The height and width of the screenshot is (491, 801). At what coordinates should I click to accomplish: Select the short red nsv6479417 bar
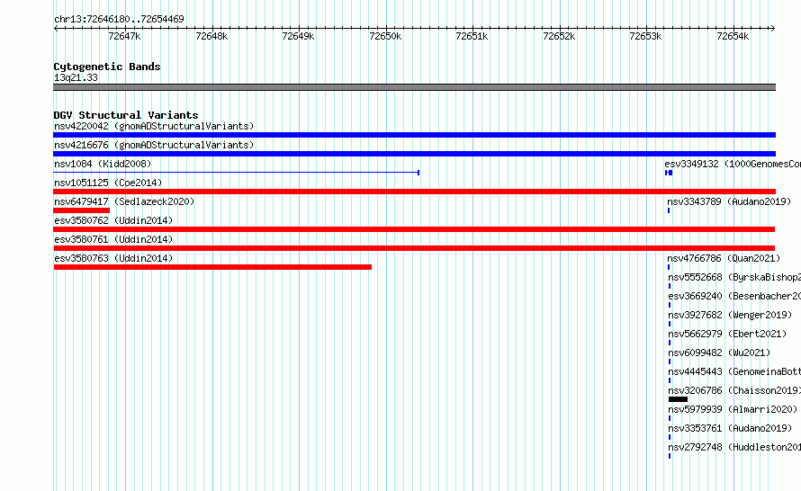[x=81, y=210]
